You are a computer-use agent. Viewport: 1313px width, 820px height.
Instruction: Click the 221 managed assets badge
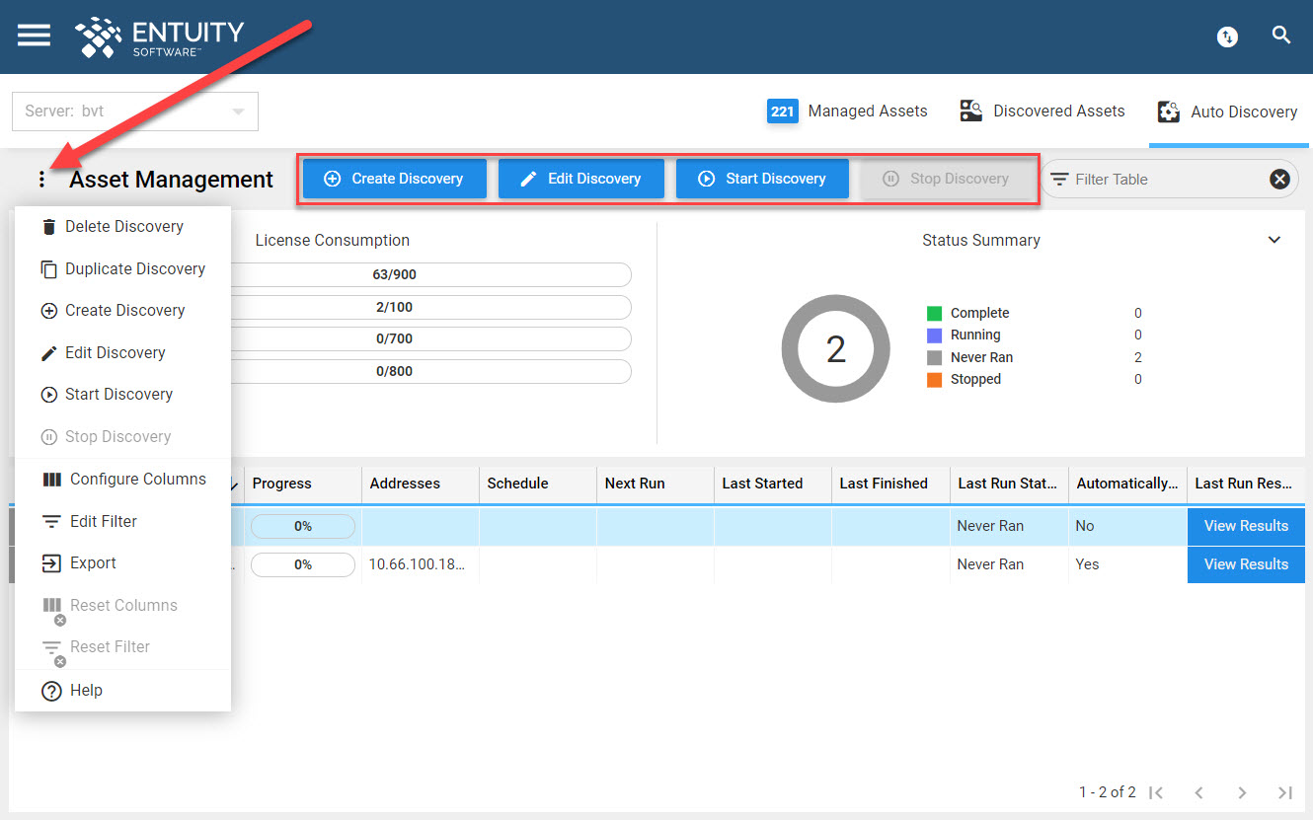[783, 112]
